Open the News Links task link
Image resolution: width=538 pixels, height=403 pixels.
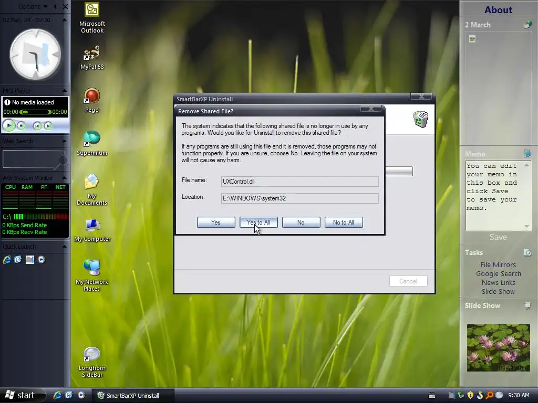(x=498, y=282)
